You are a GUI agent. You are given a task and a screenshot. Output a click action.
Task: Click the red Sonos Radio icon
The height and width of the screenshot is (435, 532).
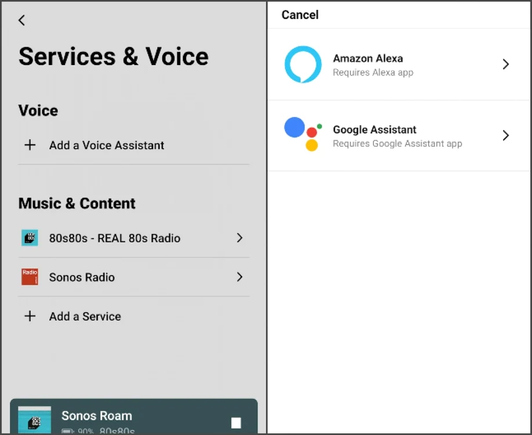[x=30, y=277]
